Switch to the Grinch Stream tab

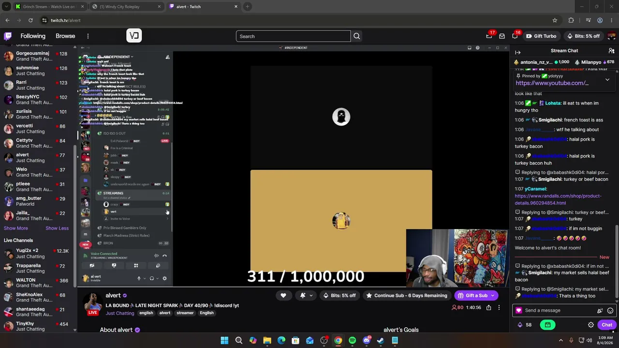[x=49, y=7]
